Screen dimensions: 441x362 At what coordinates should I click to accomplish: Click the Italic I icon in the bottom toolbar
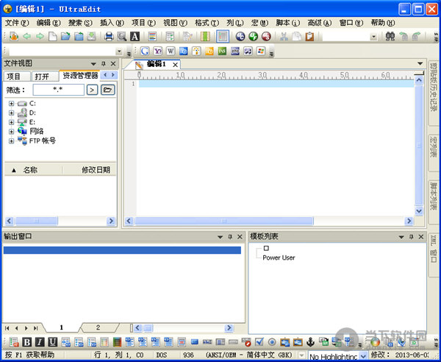click(40, 341)
